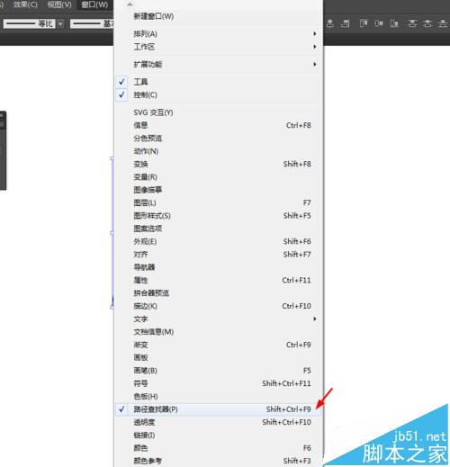Open the 颜色参考 panel
Screen dimensions: 450x467
point(219,461)
